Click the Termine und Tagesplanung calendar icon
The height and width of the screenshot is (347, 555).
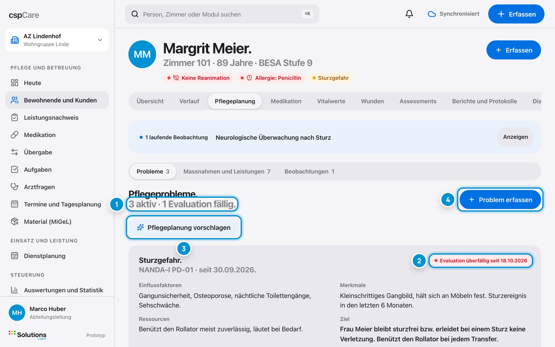[x=15, y=204]
